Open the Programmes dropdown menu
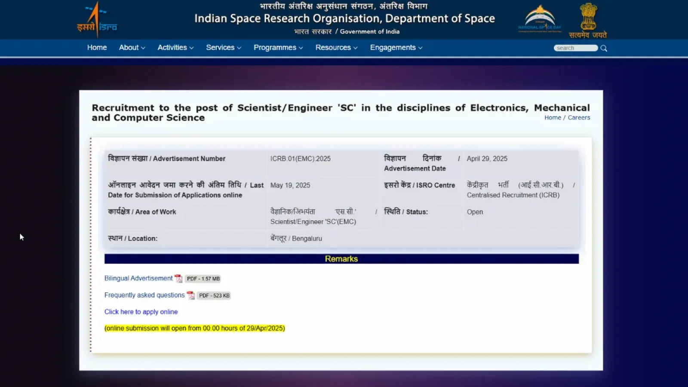The height and width of the screenshot is (387, 688). (278, 47)
